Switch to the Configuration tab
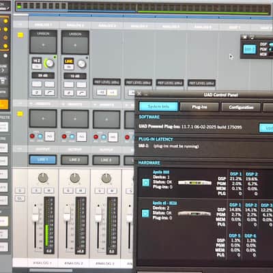 pos(241,107)
